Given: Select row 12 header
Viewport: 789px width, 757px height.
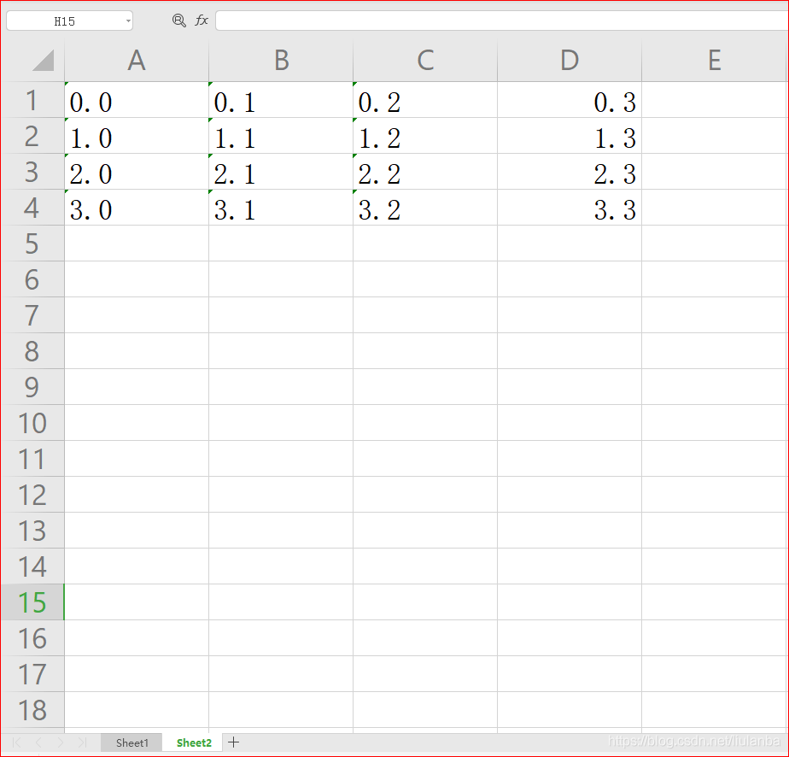Looking at the screenshot, I should (x=32, y=494).
